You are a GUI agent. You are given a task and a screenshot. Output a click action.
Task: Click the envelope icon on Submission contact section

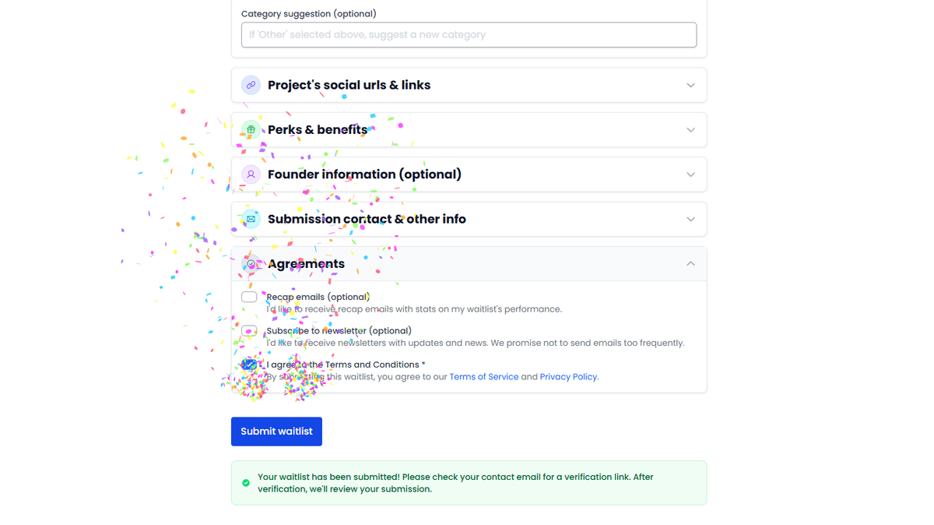tap(251, 219)
